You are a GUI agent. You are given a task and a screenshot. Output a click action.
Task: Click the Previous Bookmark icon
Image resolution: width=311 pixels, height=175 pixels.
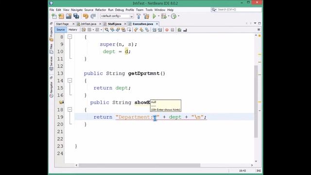tap(136, 30)
